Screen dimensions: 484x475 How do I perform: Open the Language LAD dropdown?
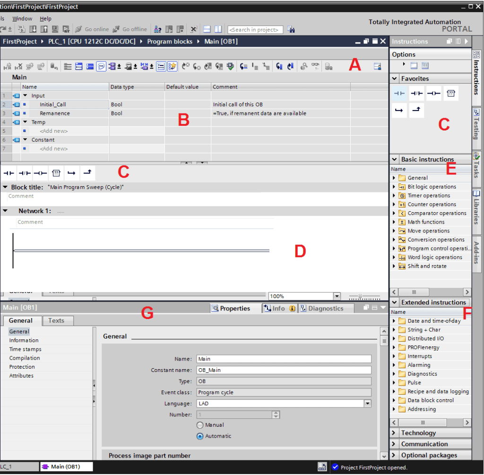click(x=367, y=404)
